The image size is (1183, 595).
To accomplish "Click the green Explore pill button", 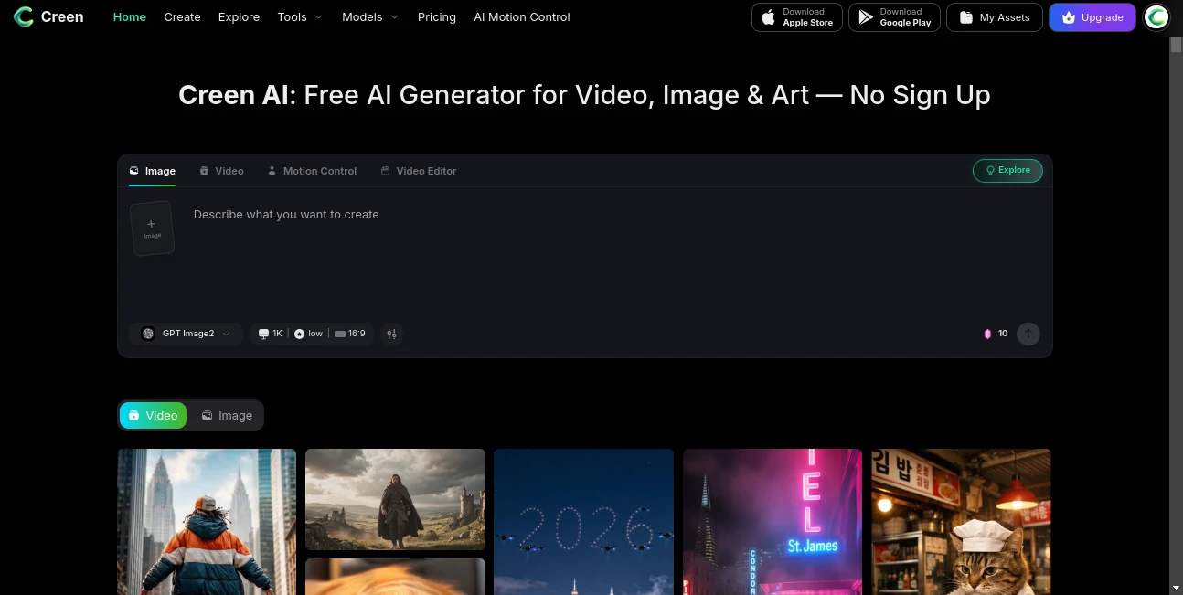I will (1007, 170).
